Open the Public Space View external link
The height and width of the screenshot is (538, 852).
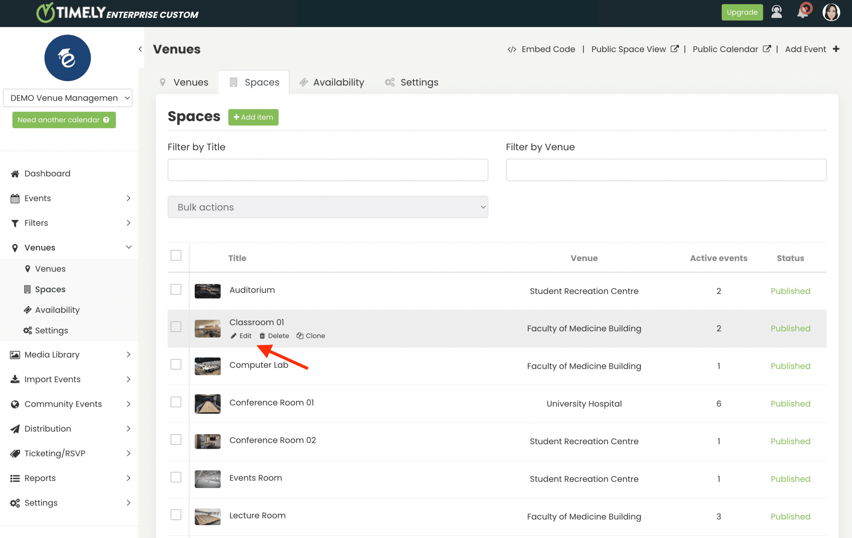click(x=629, y=49)
